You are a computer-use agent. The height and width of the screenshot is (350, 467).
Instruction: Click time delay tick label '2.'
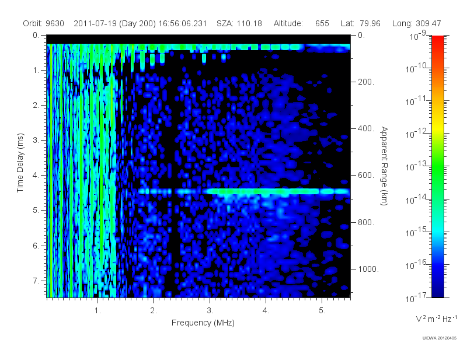click(x=36, y=106)
